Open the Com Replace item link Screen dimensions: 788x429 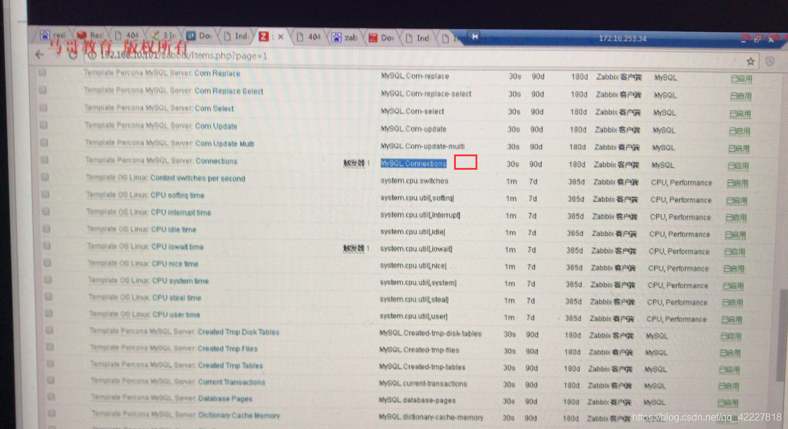click(217, 74)
